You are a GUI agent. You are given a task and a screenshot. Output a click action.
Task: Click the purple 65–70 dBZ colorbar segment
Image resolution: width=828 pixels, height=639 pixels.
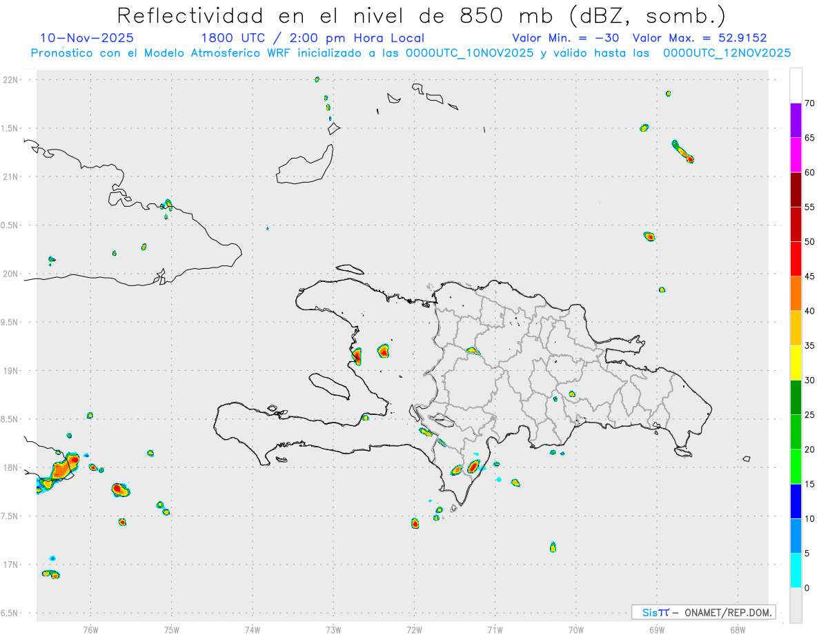(x=796, y=121)
